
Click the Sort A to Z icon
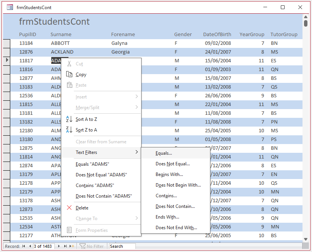(69, 119)
